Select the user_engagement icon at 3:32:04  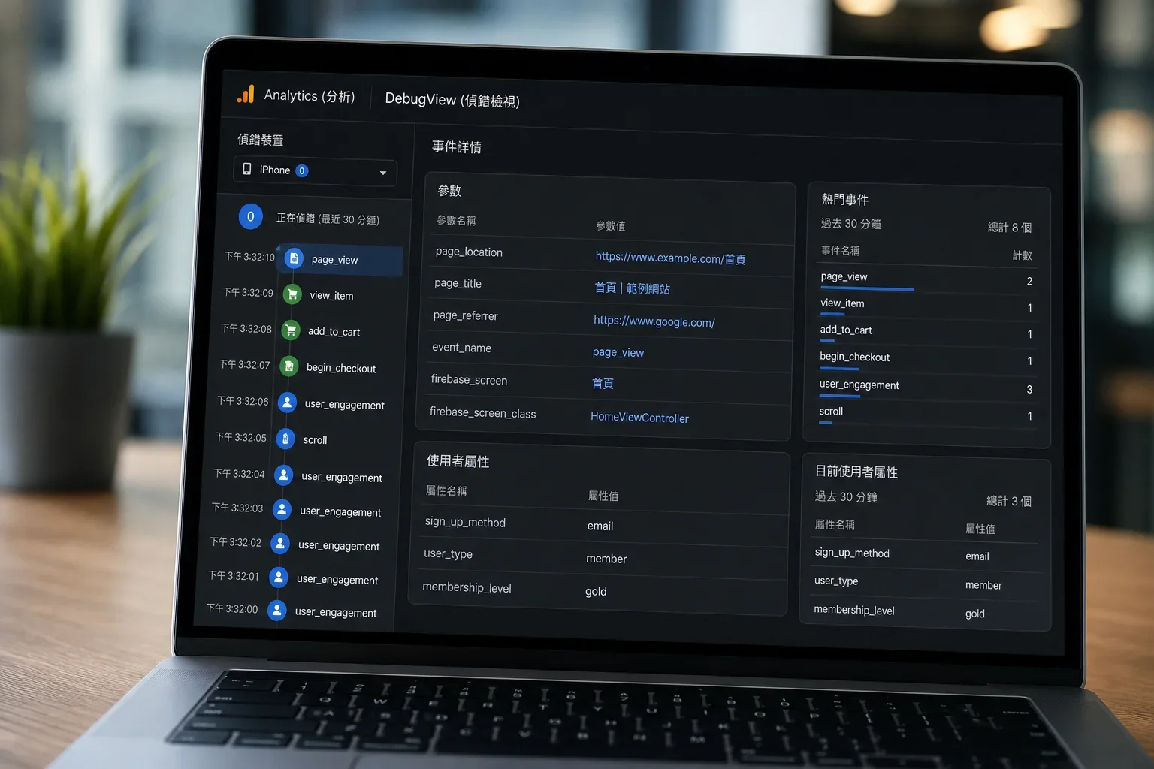click(x=284, y=475)
